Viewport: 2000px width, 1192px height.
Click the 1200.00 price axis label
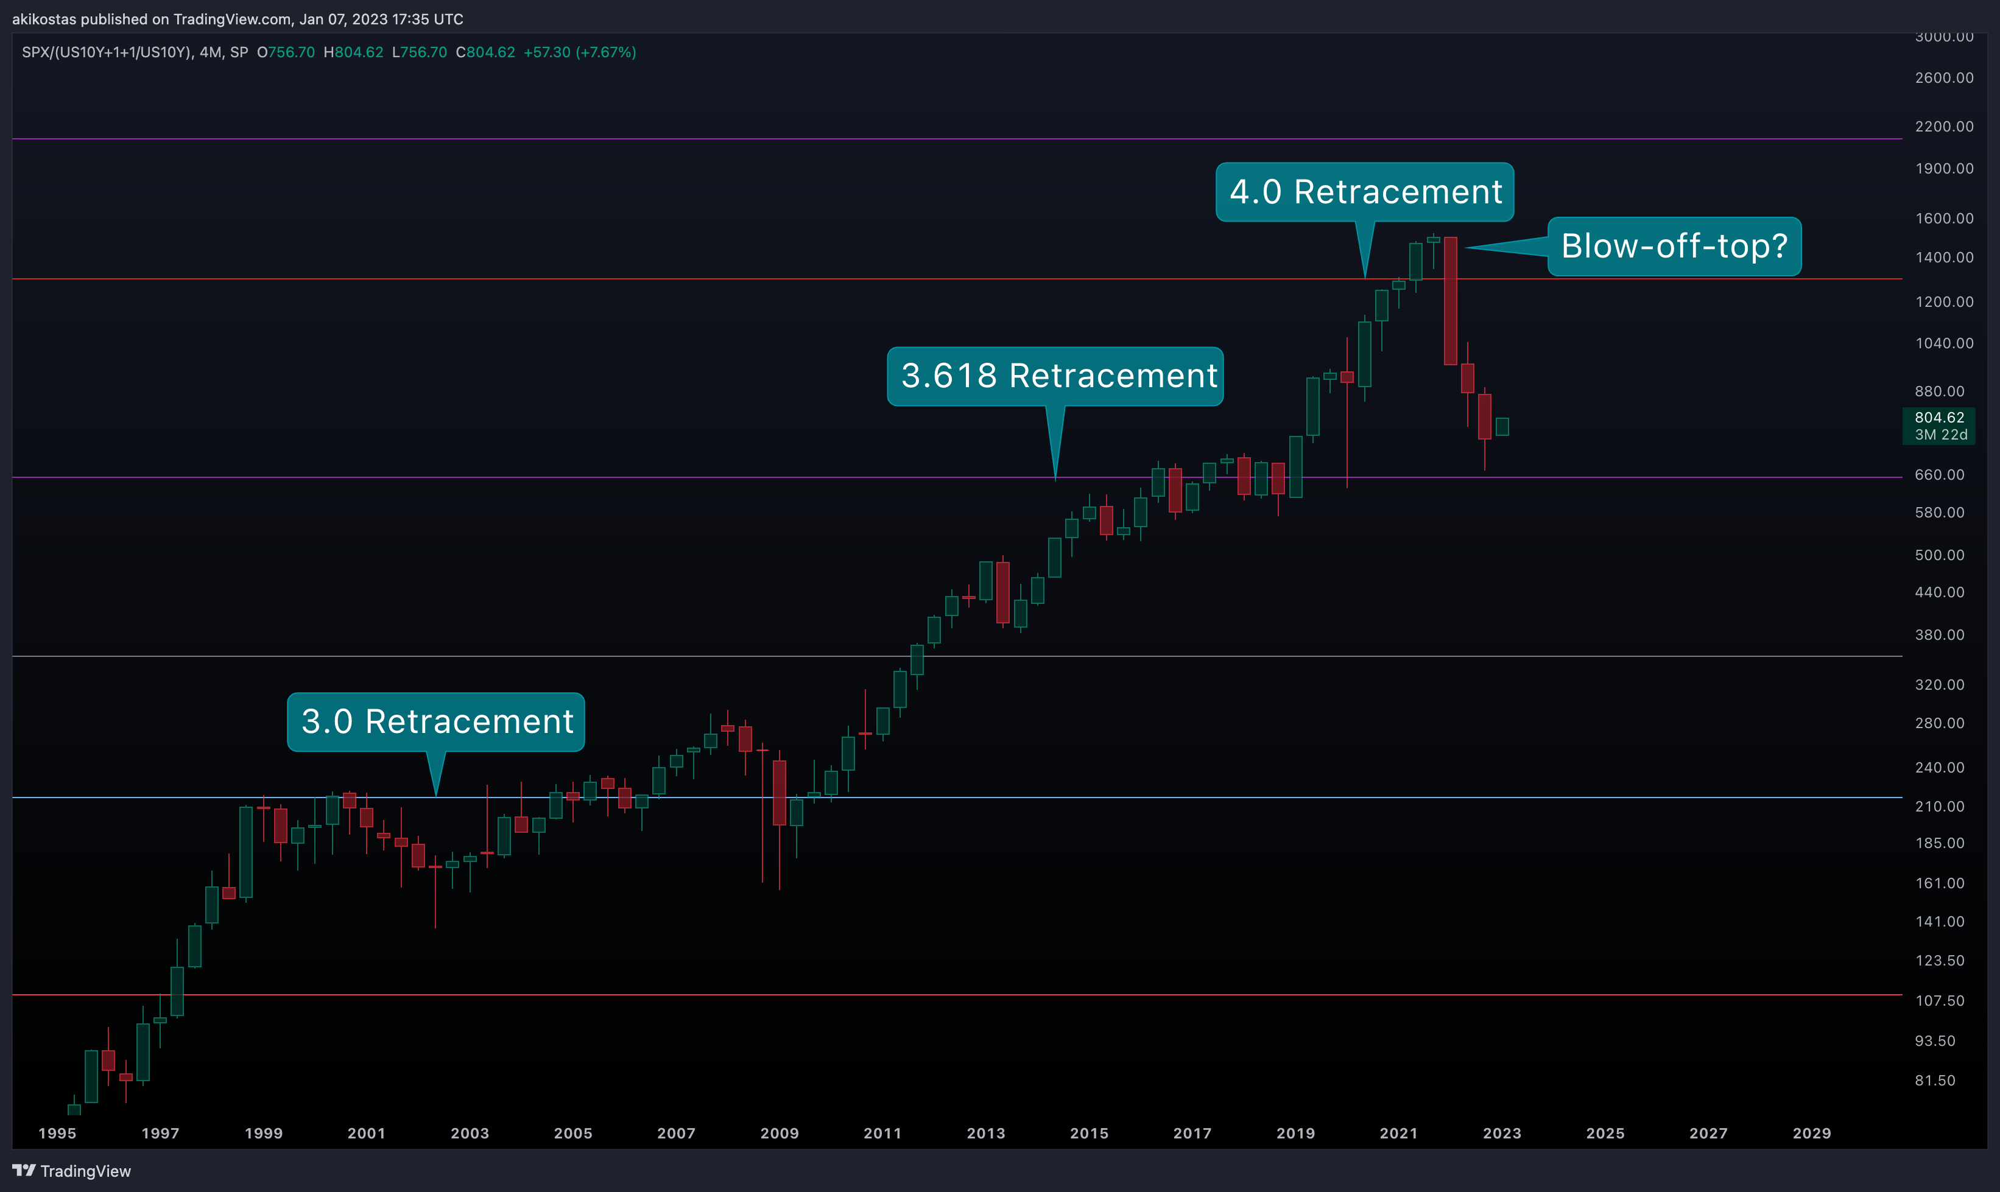pos(1944,302)
